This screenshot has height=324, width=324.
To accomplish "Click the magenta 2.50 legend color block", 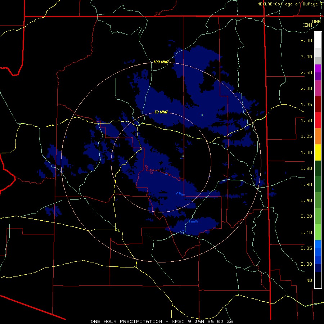I will [318, 68].
